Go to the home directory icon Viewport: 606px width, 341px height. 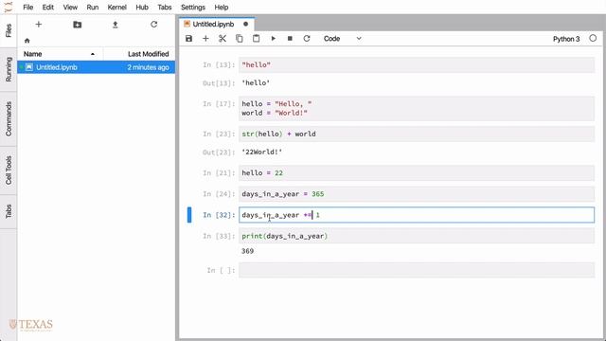click(x=27, y=41)
